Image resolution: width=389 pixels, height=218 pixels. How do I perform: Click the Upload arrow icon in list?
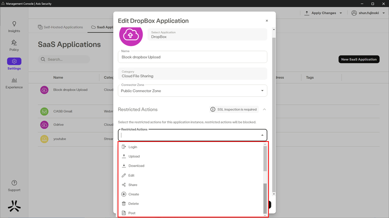(124, 156)
